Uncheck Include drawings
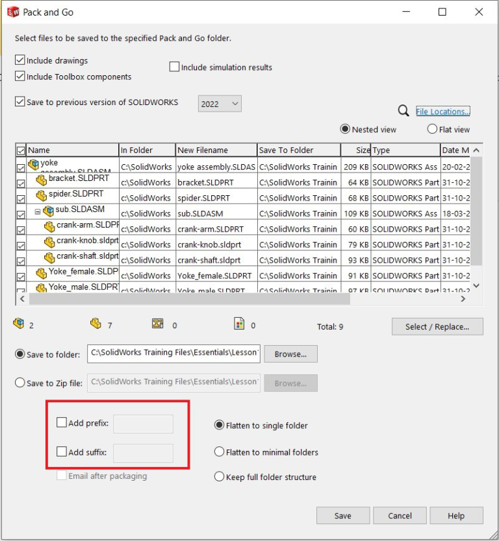Image resolution: width=499 pixels, height=541 pixels. (x=20, y=60)
